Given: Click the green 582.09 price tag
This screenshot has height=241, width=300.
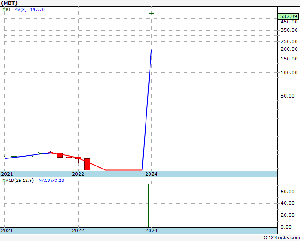Looking at the screenshot, I should click(x=289, y=16).
